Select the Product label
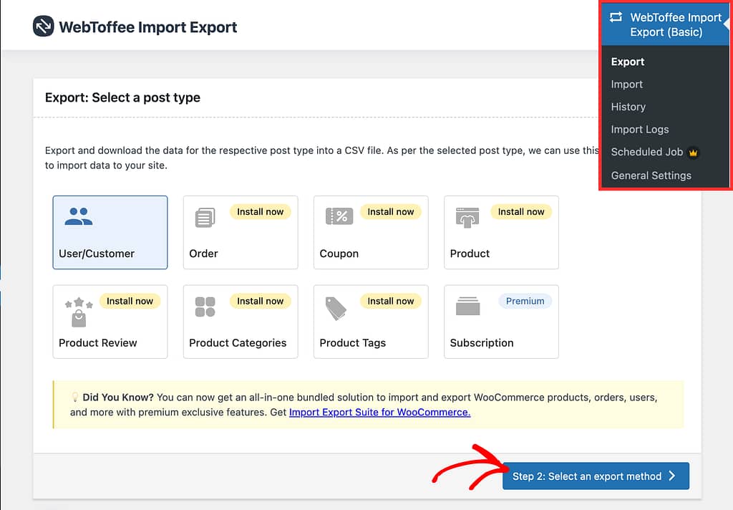This screenshot has height=510, width=733. click(x=470, y=254)
